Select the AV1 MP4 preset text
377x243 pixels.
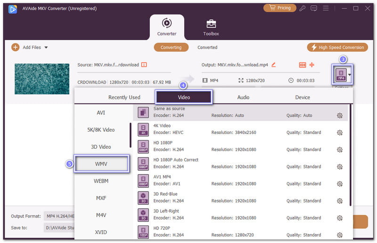tap(162, 177)
